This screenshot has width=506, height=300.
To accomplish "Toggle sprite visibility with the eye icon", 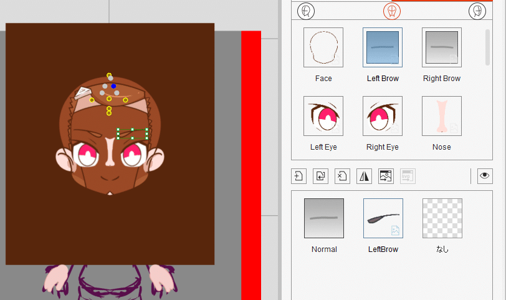I will coord(485,176).
